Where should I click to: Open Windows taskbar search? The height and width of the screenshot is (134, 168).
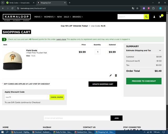click(7, 132)
